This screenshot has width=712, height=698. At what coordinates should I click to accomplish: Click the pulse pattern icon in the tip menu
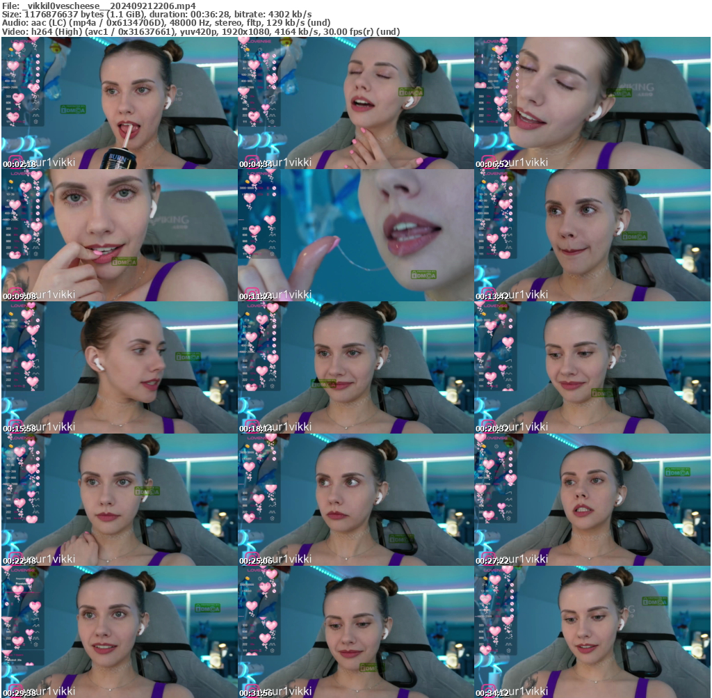click(x=35, y=116)
